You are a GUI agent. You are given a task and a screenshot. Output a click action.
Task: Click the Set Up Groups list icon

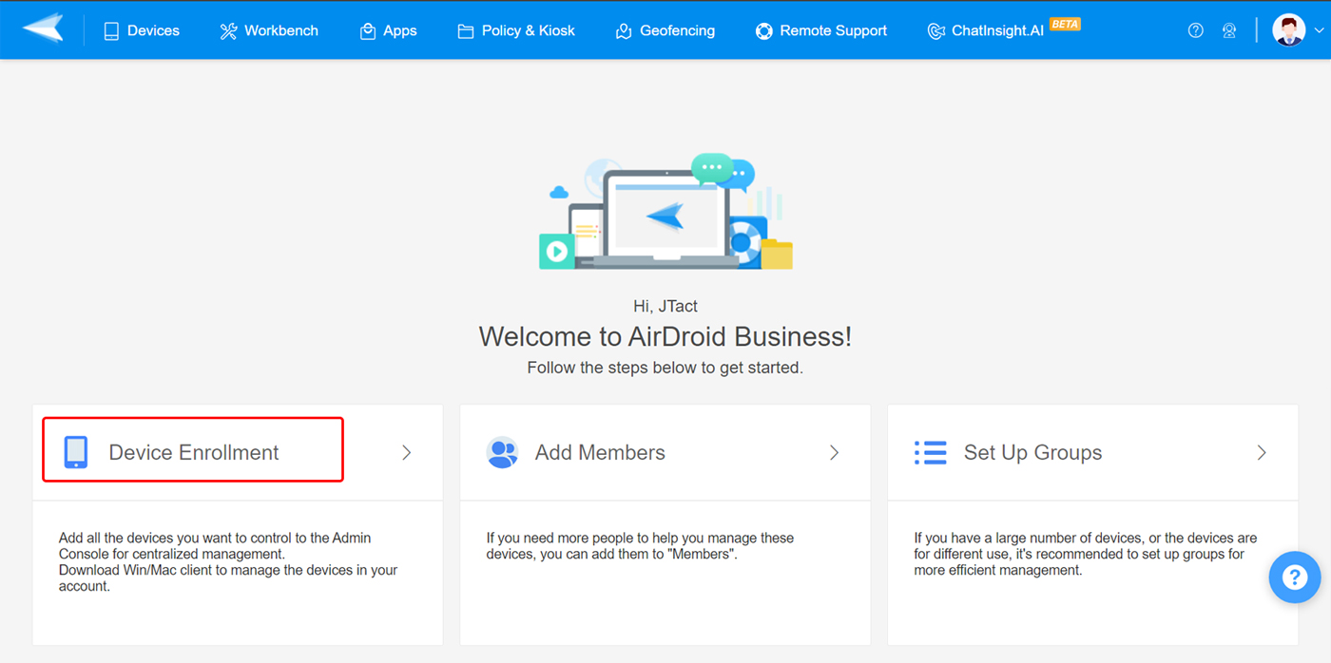point(931,452)
